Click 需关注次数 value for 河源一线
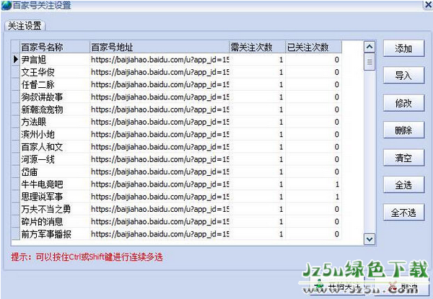The image size is (433, 299). [x=258, y=159]
